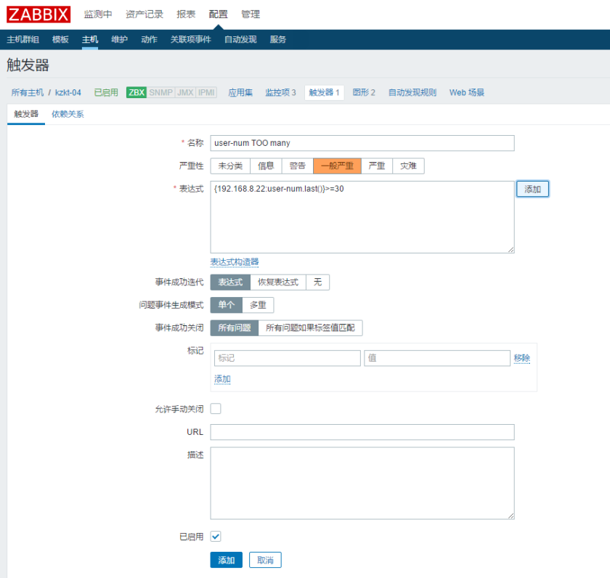The height and width of the screenshot is (578, 610).
Task: Open the 表达式构造器 link
Action: (235, 262)
